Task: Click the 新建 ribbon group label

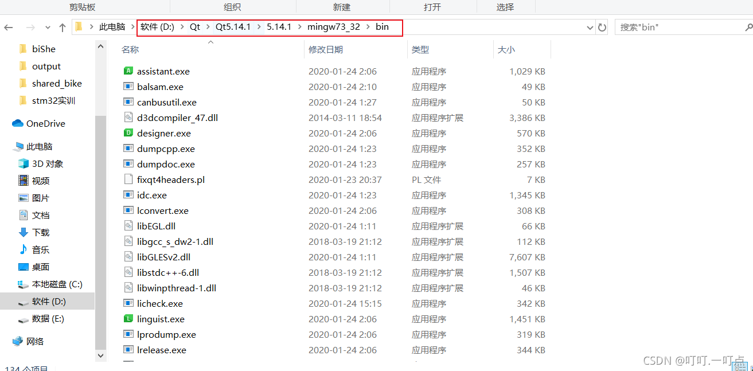Action: [x=342, y=7]
